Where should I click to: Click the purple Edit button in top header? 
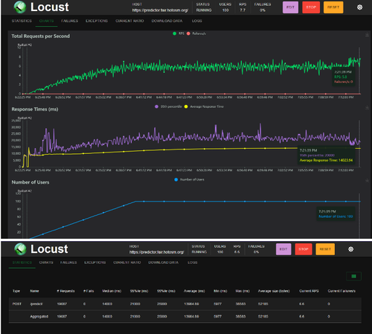pos(290,7)
